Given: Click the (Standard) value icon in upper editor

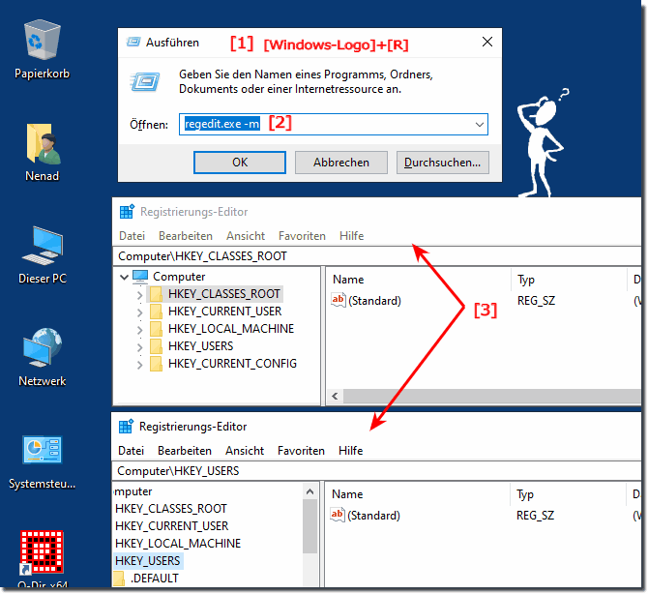Looking at the screenshot, I should pyautogui.click(x=339, y=300).
